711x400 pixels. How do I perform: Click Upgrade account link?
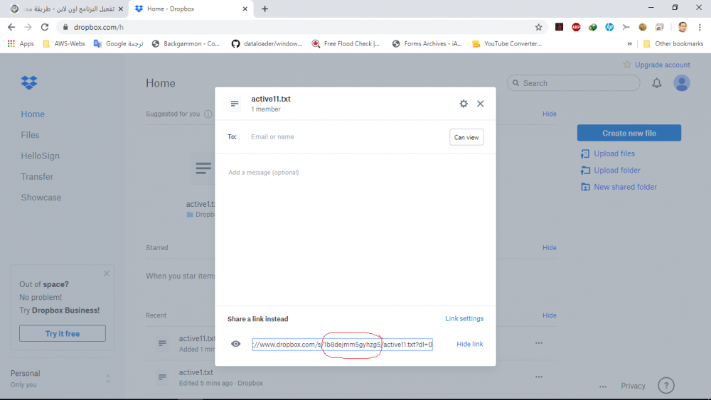point(663,65)
